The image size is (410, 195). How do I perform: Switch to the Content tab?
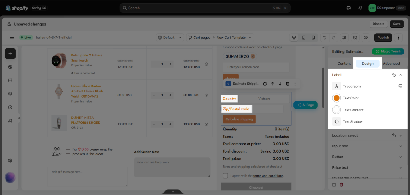(344, 64)
